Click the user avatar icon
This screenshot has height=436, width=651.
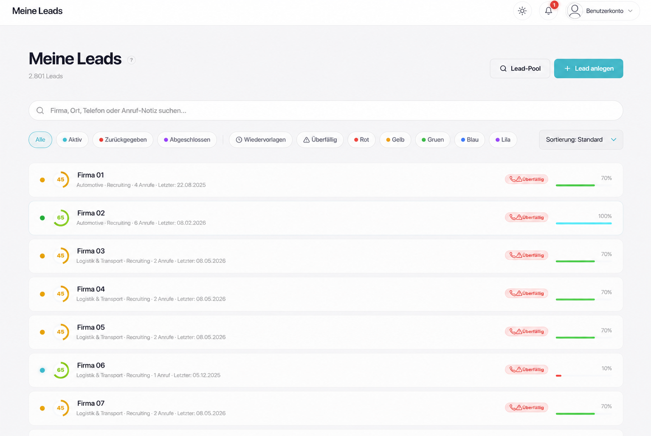coord(575,11)
